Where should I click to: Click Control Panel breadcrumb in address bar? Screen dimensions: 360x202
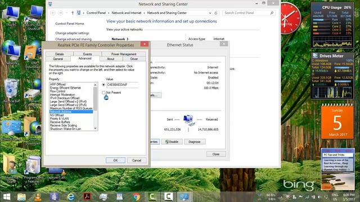click(x=96, y=13)
